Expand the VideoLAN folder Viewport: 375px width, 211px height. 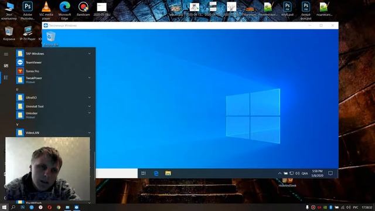tap(54, 132)
